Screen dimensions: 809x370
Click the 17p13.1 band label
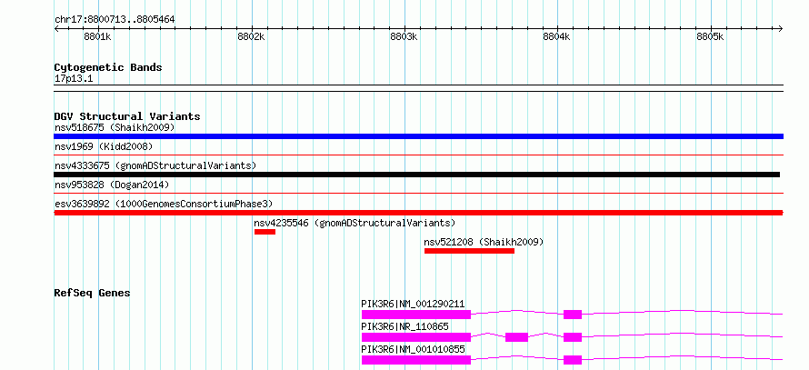pos(74,79)
